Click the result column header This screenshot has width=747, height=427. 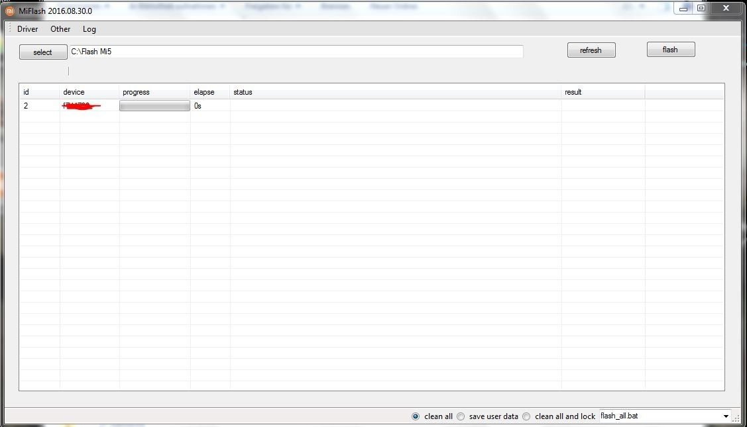point(603,92)
